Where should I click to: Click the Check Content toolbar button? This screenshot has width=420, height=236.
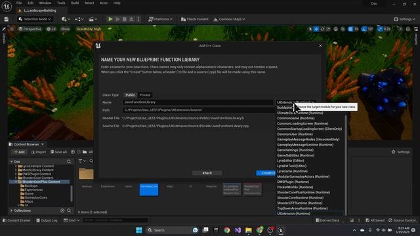(x=195, y=19)
